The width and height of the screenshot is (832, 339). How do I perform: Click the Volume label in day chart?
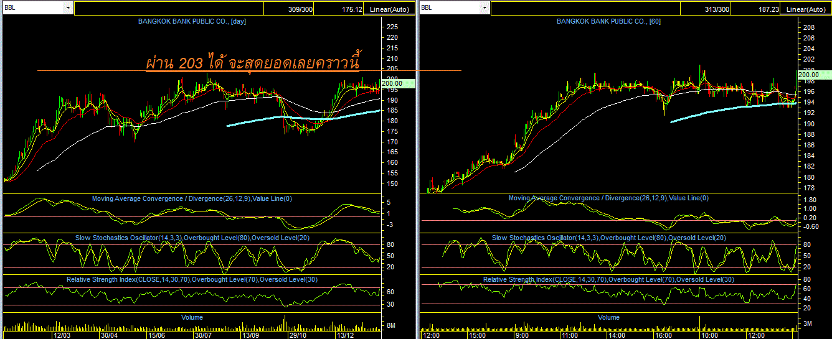pyautogui.click(x=192, y=317)
